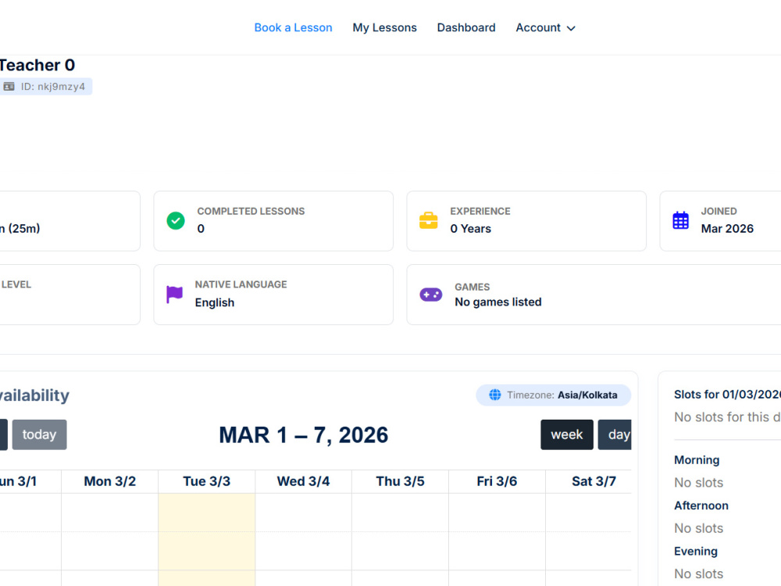This screenshot has height=586, width=781.
Task: Click the Account chevron arrow
Action: pyautogui.click(x=571, y=28)
